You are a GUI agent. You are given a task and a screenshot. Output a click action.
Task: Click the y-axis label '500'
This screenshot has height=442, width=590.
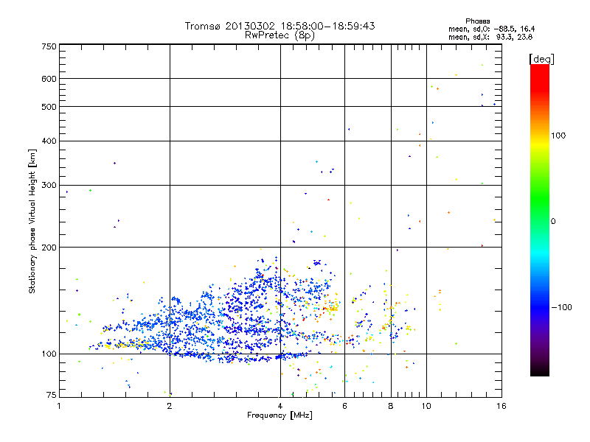(49, 107)
